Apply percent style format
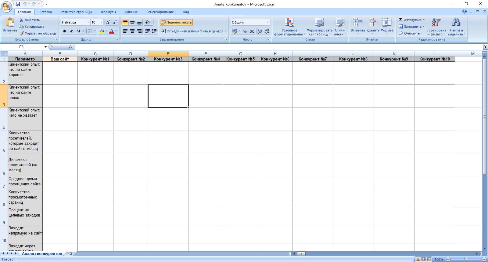This screenshot has width=488, height=262. point(245,31)
